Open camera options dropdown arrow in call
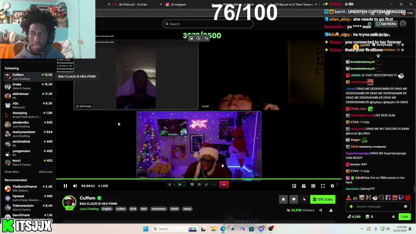The height and width of the screenshot is (234, 416). [184, 185]
